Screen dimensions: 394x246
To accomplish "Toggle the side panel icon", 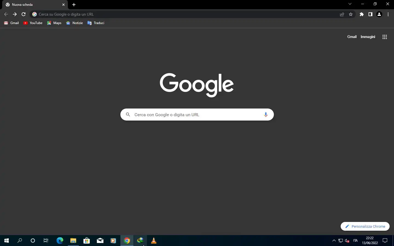I will [370, 14].
